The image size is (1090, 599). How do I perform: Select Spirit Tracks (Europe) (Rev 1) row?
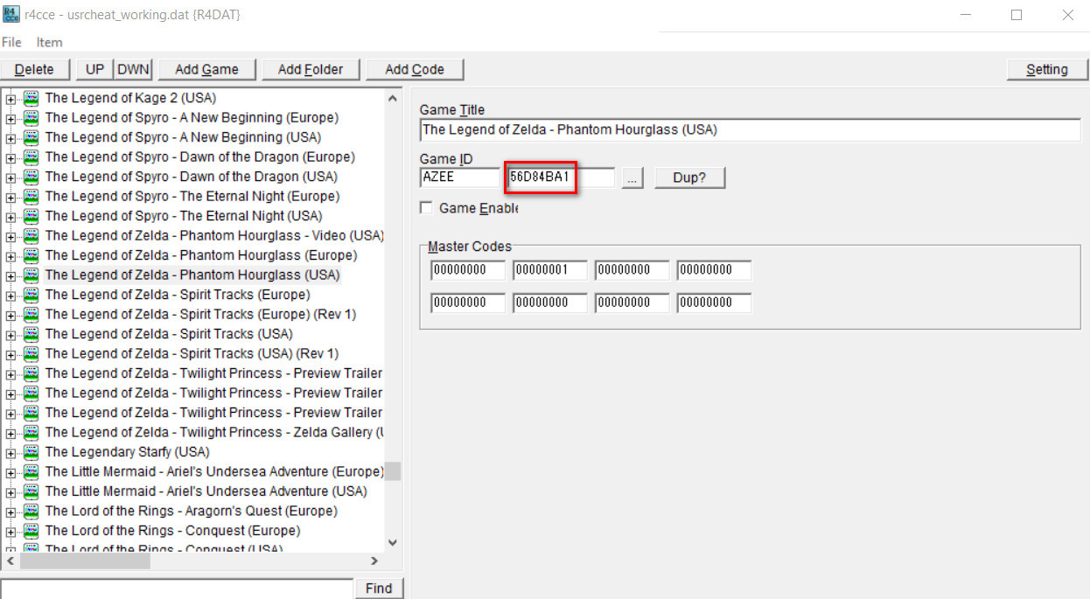click(x=200, y=314)
